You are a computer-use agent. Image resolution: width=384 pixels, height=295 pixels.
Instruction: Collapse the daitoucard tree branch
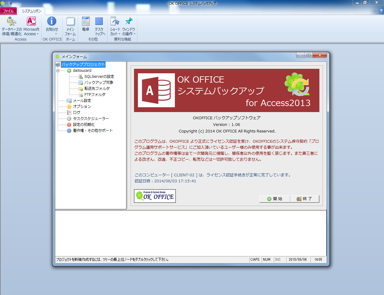[x=58, y=71]
